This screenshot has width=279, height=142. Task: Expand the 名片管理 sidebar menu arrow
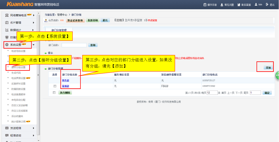pos(33,23)
